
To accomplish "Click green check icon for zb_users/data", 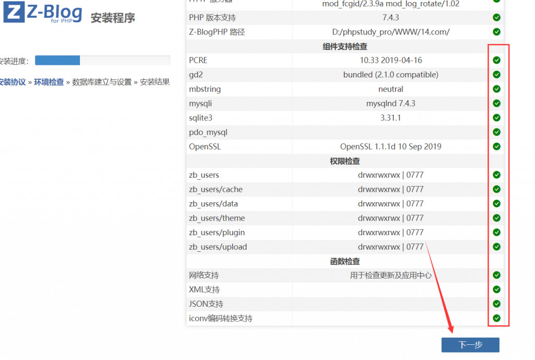I will pos(496,203).
